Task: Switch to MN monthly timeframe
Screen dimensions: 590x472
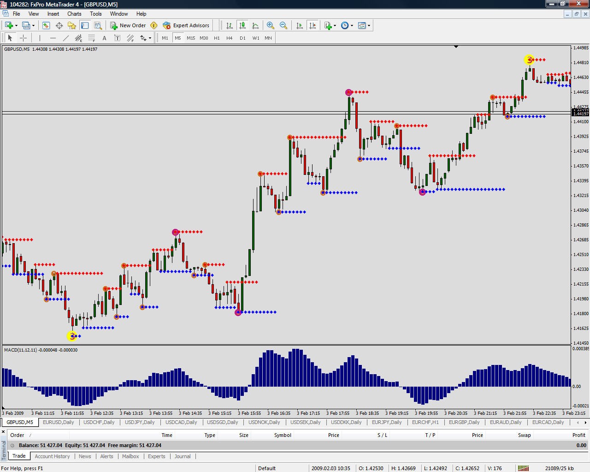Action: (268, 38)
